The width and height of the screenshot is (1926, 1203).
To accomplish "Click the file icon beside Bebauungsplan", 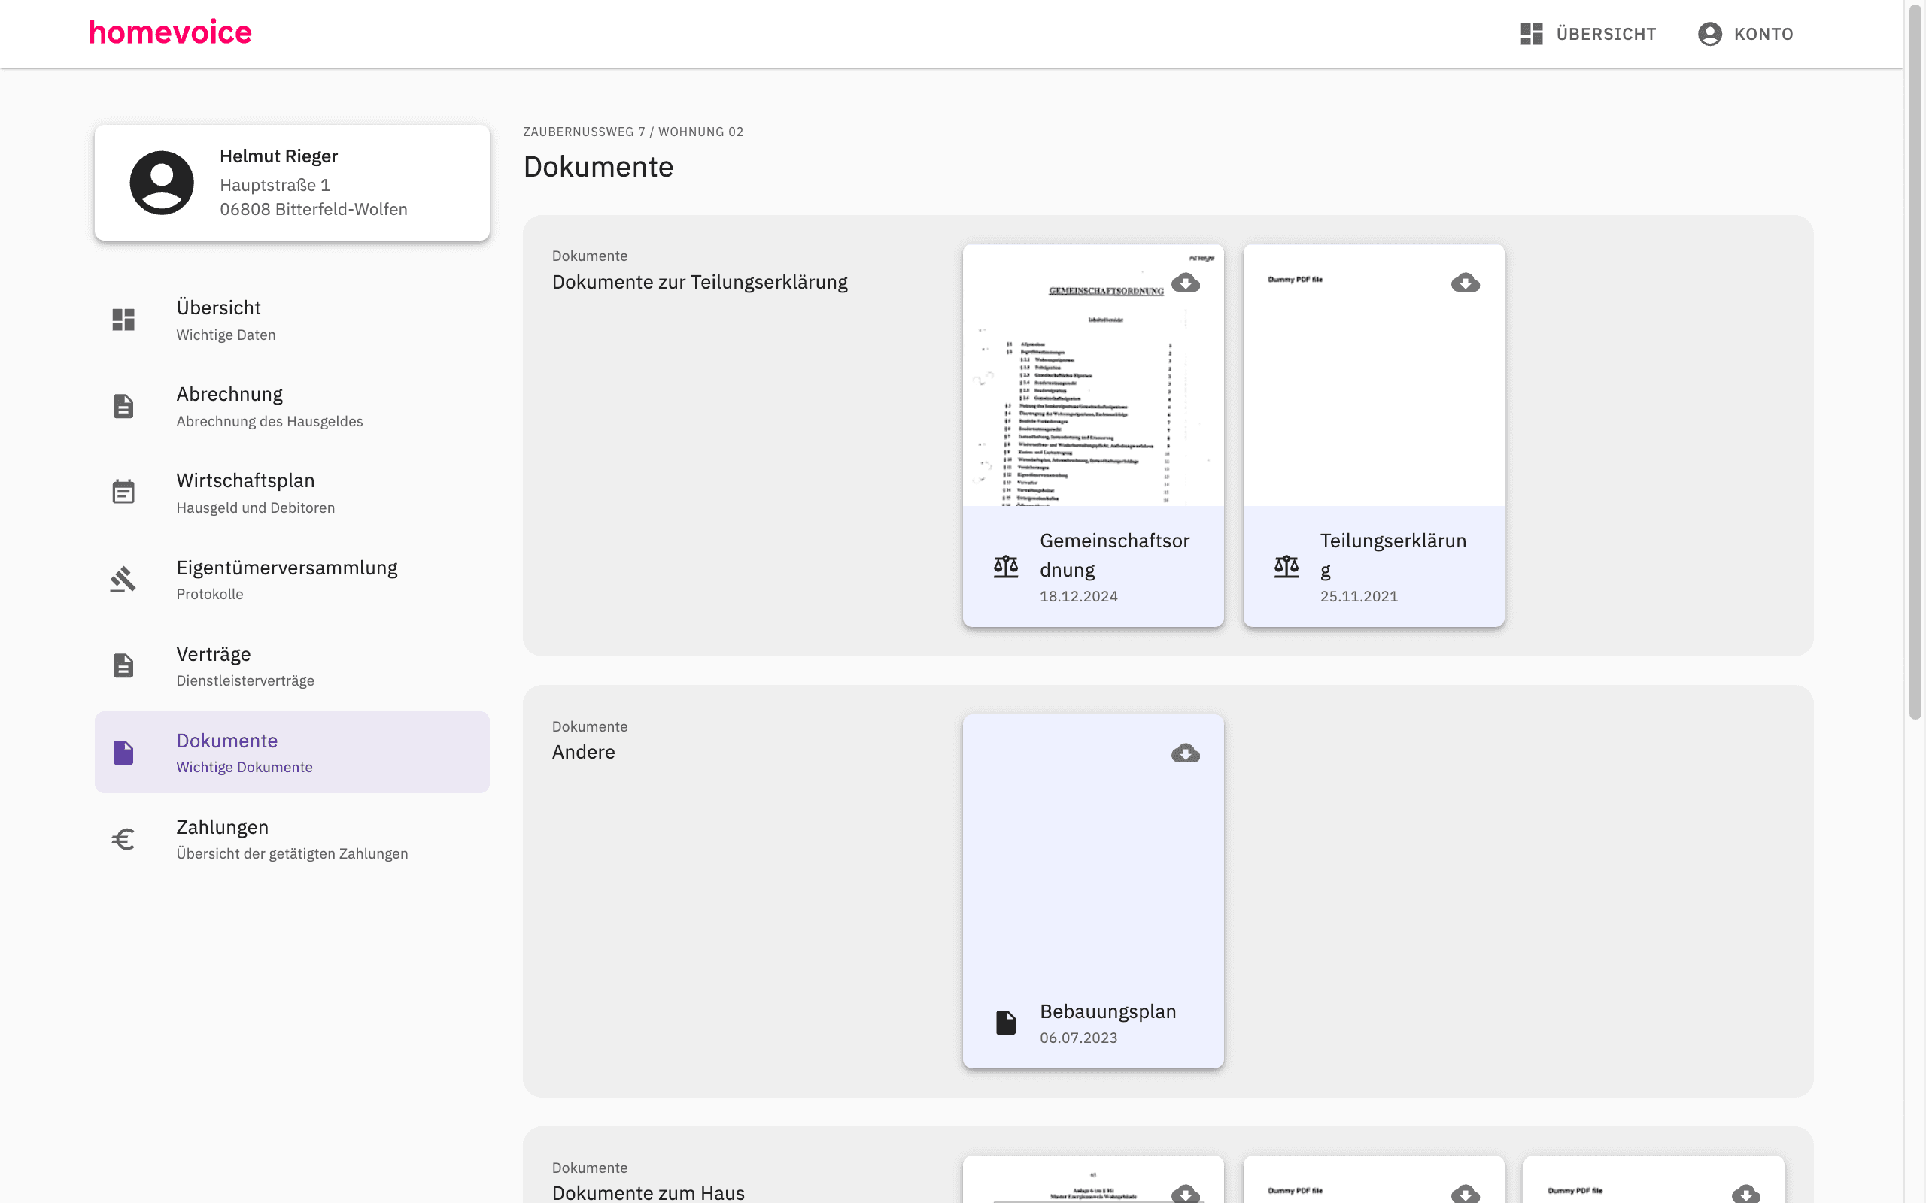I will pyautogui.click(x=1006, y=1023).
